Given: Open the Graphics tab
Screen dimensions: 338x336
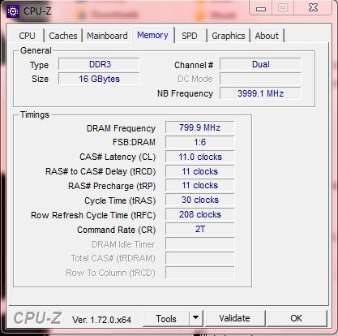Looking at the screenshot, I should [229, 36].
